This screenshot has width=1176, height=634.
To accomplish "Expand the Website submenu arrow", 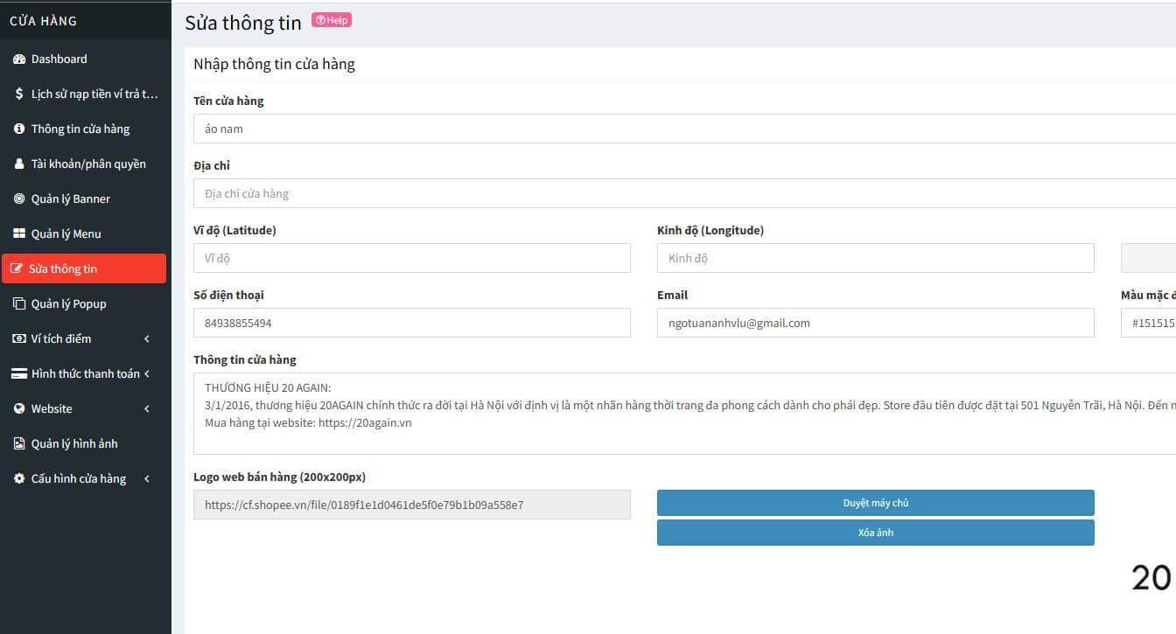I will coord(147,409).
